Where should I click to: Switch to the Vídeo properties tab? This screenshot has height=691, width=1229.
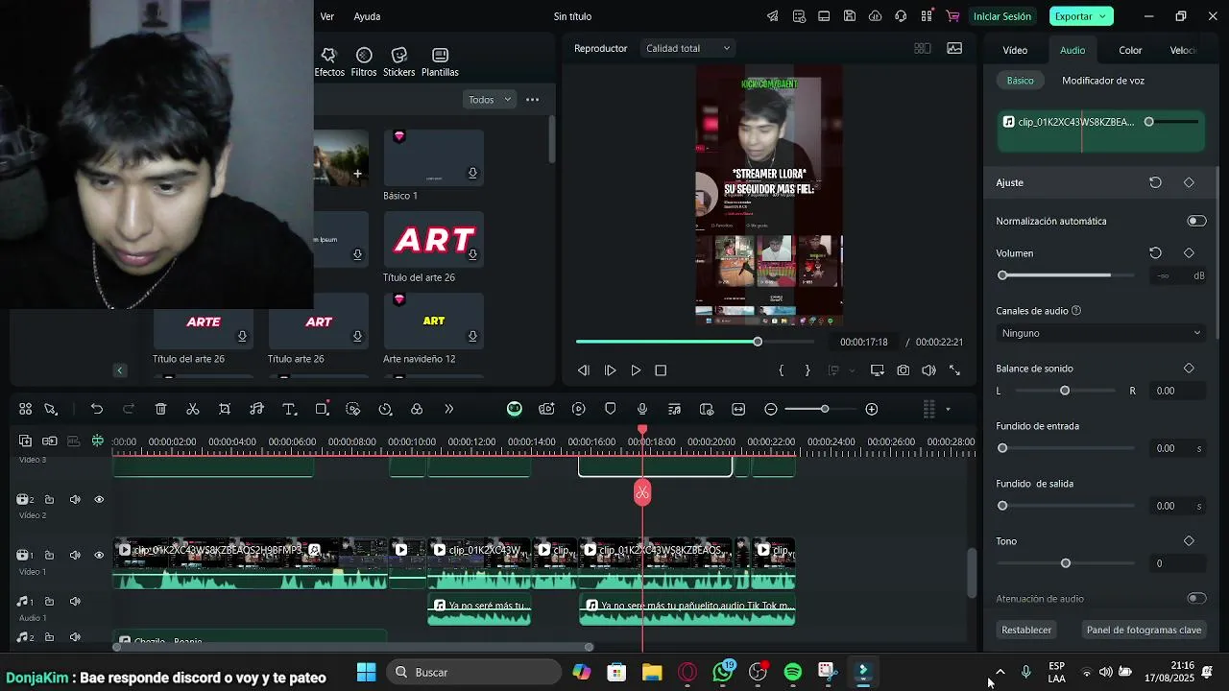pyautogui.click(x=1015, y=50)
